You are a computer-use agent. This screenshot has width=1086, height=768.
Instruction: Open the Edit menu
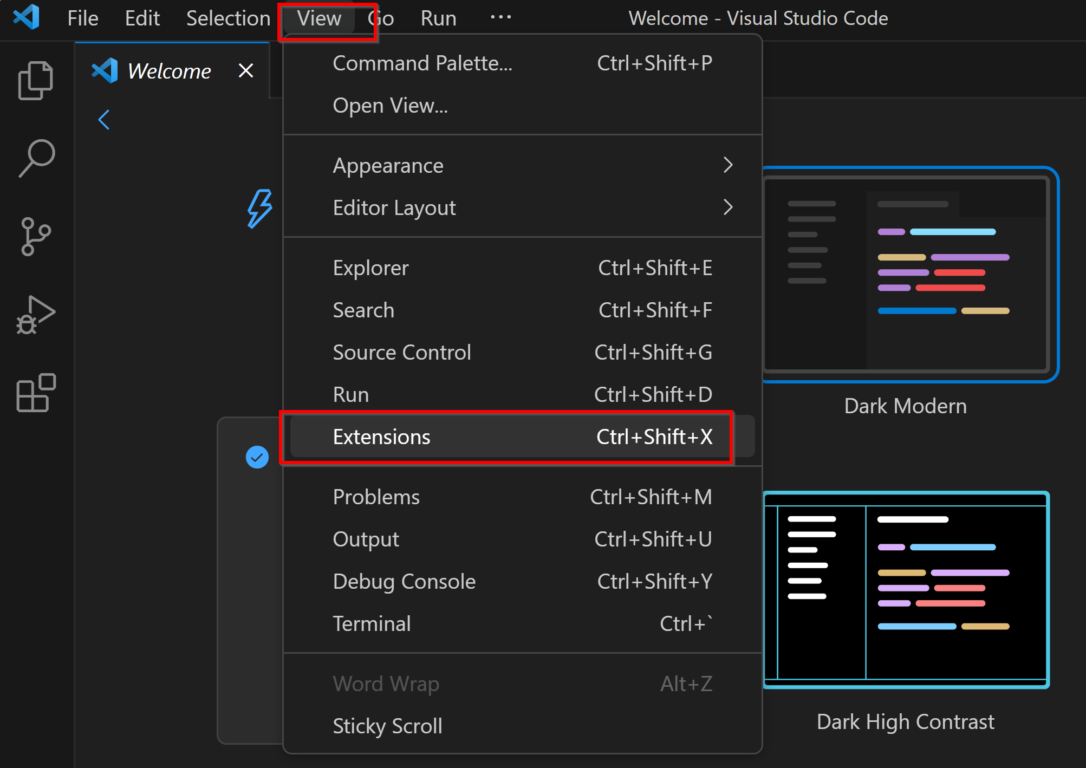[x=142, y=18]
